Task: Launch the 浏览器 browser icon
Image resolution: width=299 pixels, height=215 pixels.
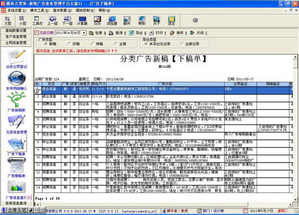Action: point(112,21)
